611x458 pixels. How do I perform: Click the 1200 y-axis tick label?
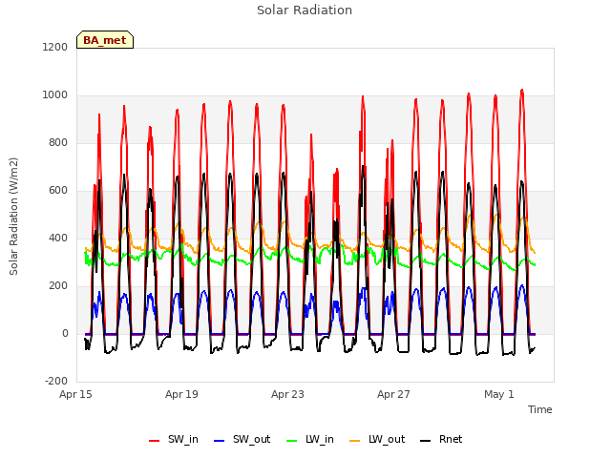(x=55, y=47)
